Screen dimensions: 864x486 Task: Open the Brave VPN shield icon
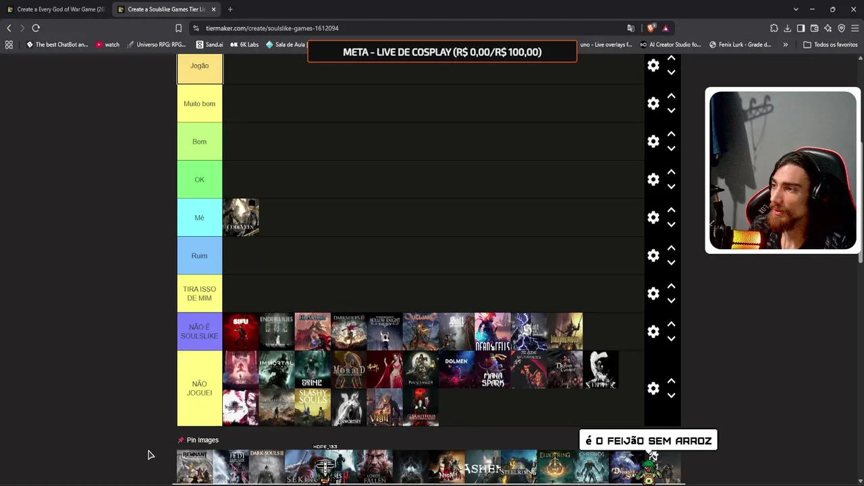click(841, 28)
